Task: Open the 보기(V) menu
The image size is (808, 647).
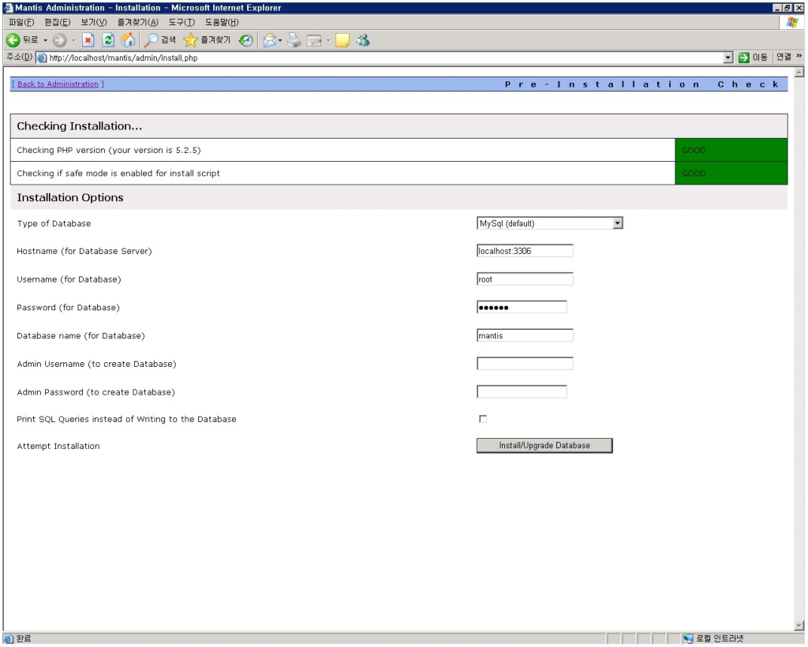Action: 94,22
